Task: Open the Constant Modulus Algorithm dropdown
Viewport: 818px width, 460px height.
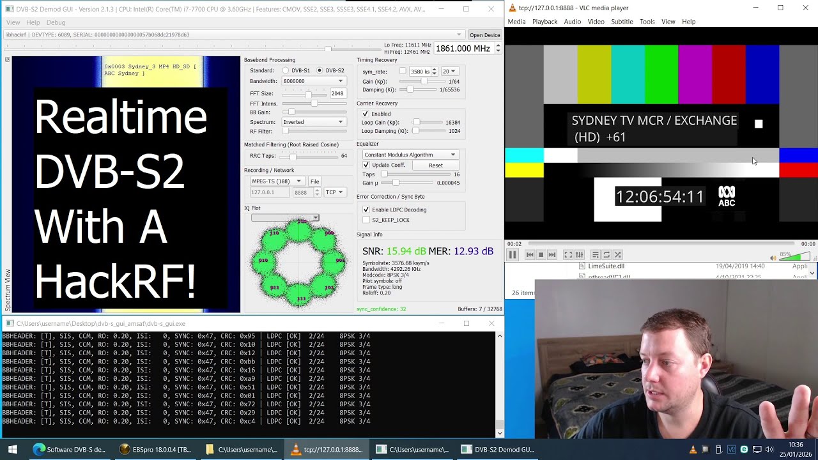Action: coord(410,155)
